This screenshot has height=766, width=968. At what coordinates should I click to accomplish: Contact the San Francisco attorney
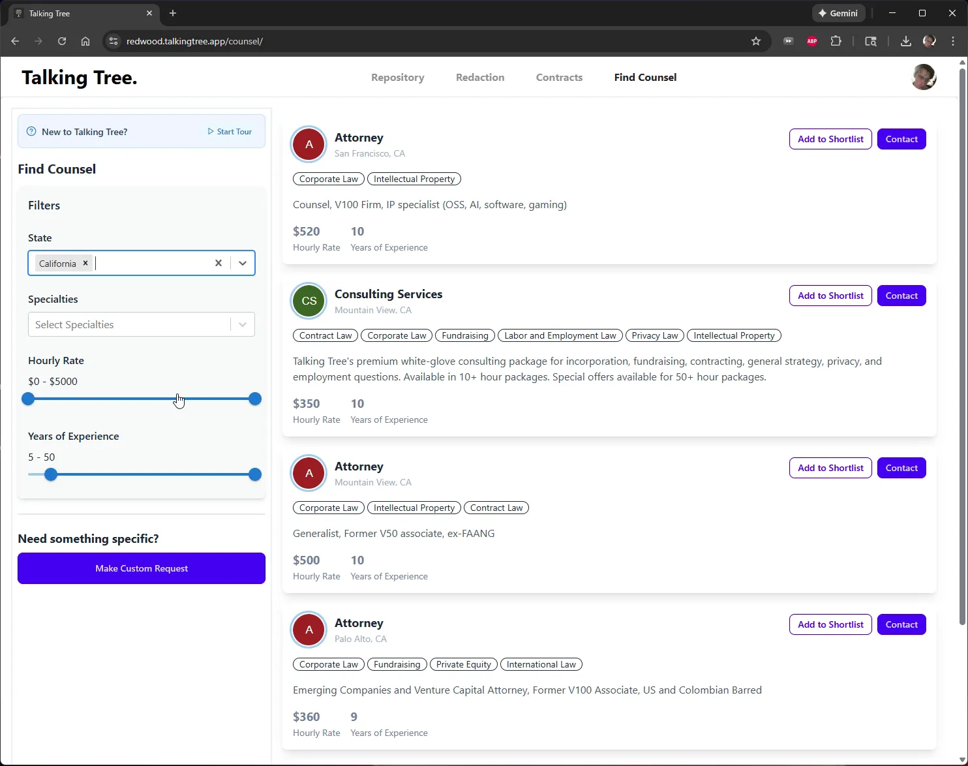(901, 139)
